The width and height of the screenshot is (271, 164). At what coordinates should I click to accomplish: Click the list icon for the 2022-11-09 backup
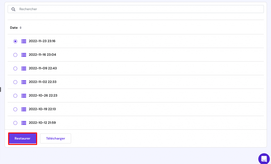pos(24,68)
